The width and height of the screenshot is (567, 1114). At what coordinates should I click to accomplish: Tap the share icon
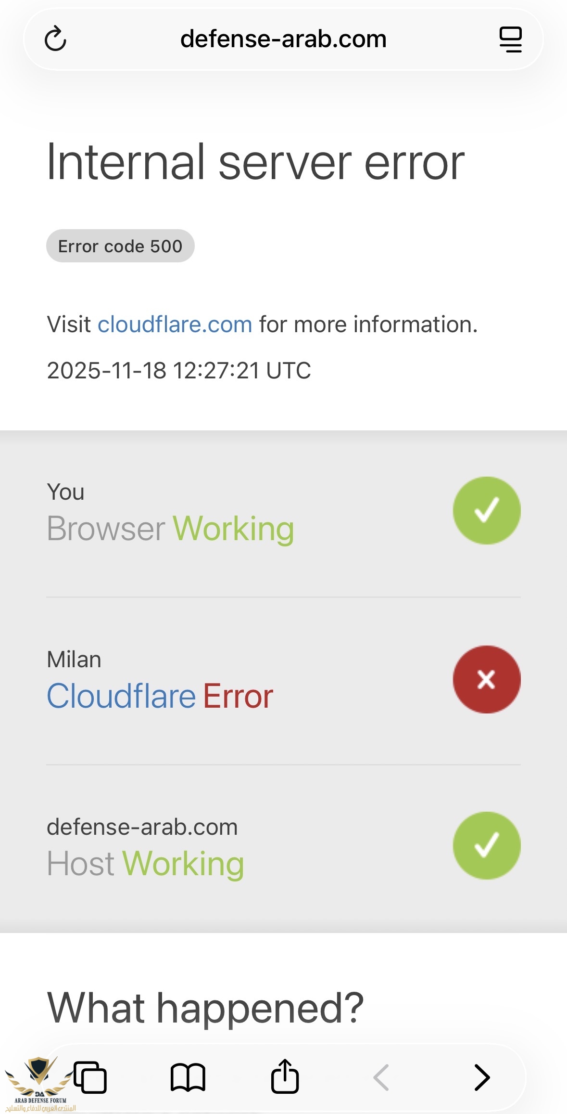coord(285,1076)
